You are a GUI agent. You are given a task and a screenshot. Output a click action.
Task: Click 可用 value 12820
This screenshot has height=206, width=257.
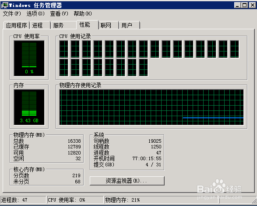(74, 153)
